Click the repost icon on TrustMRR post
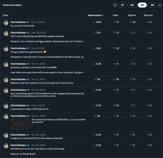163x158 pixels. pyautogui.click(x=148, y=64)
